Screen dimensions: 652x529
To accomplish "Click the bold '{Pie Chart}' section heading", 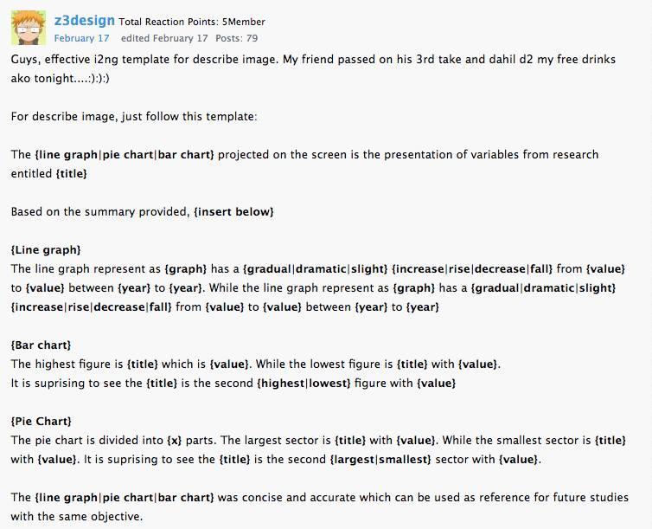I will 42,421.
